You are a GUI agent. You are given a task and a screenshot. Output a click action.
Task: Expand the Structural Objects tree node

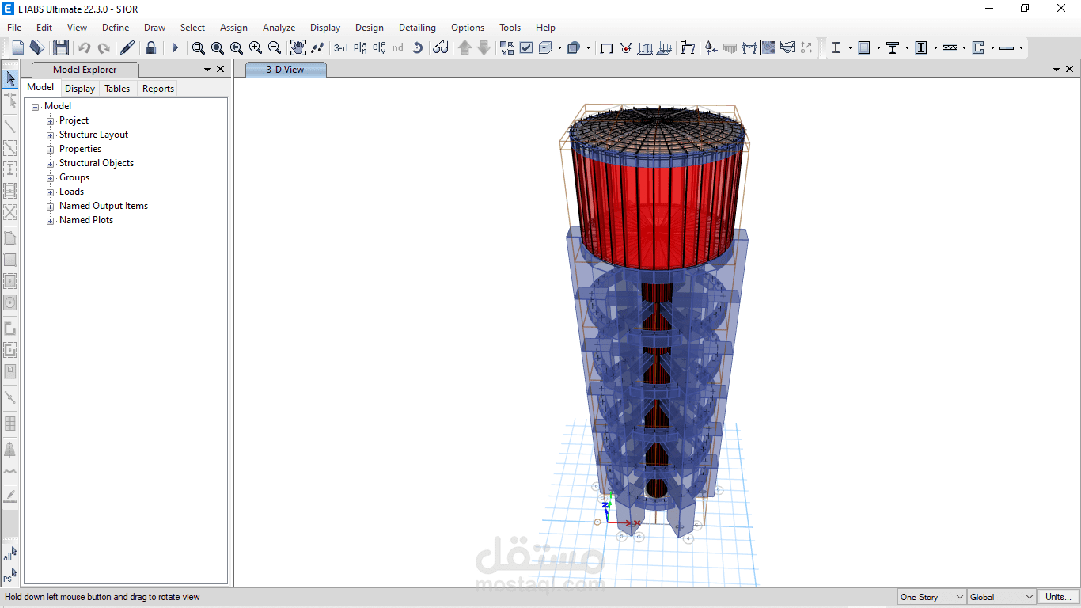[x=51, y=163]
